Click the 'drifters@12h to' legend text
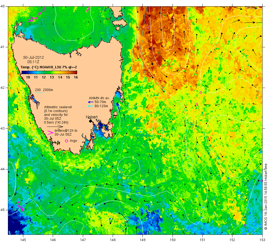Viewport: 268px width, 246px height. pos(66,131)
